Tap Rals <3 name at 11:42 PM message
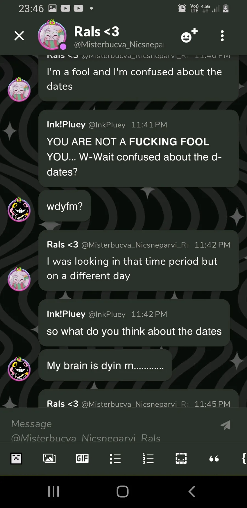Screen dimensions: 247x508 click(63, 245)
